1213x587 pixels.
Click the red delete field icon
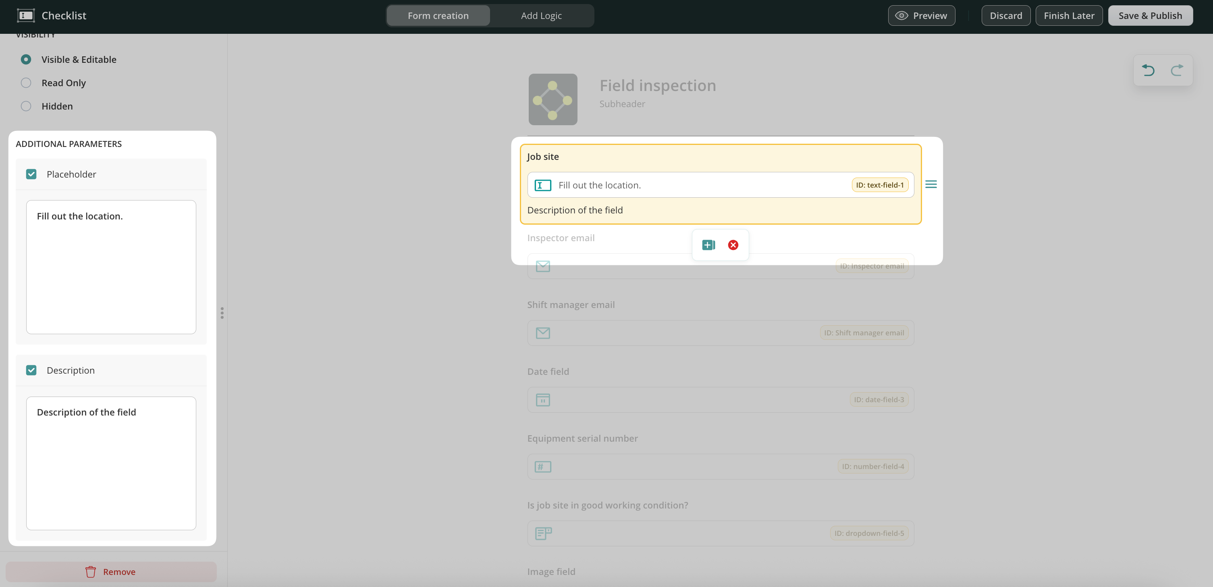pyautogui.click(x=733, y=245)
